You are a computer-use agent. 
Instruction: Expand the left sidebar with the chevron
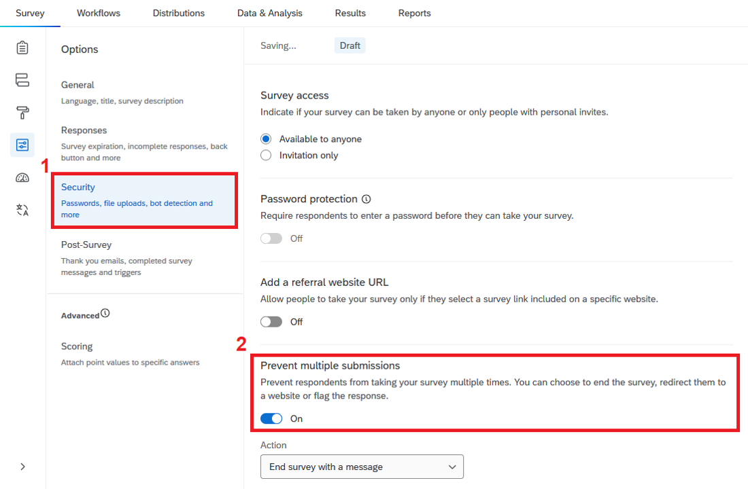coord(22,467)
